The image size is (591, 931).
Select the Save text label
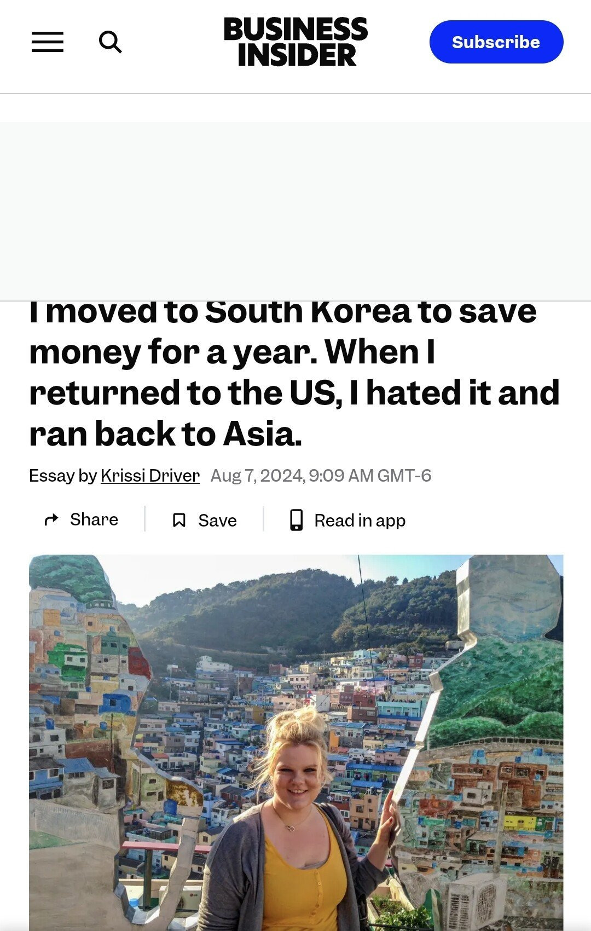(x=217, y=521)
